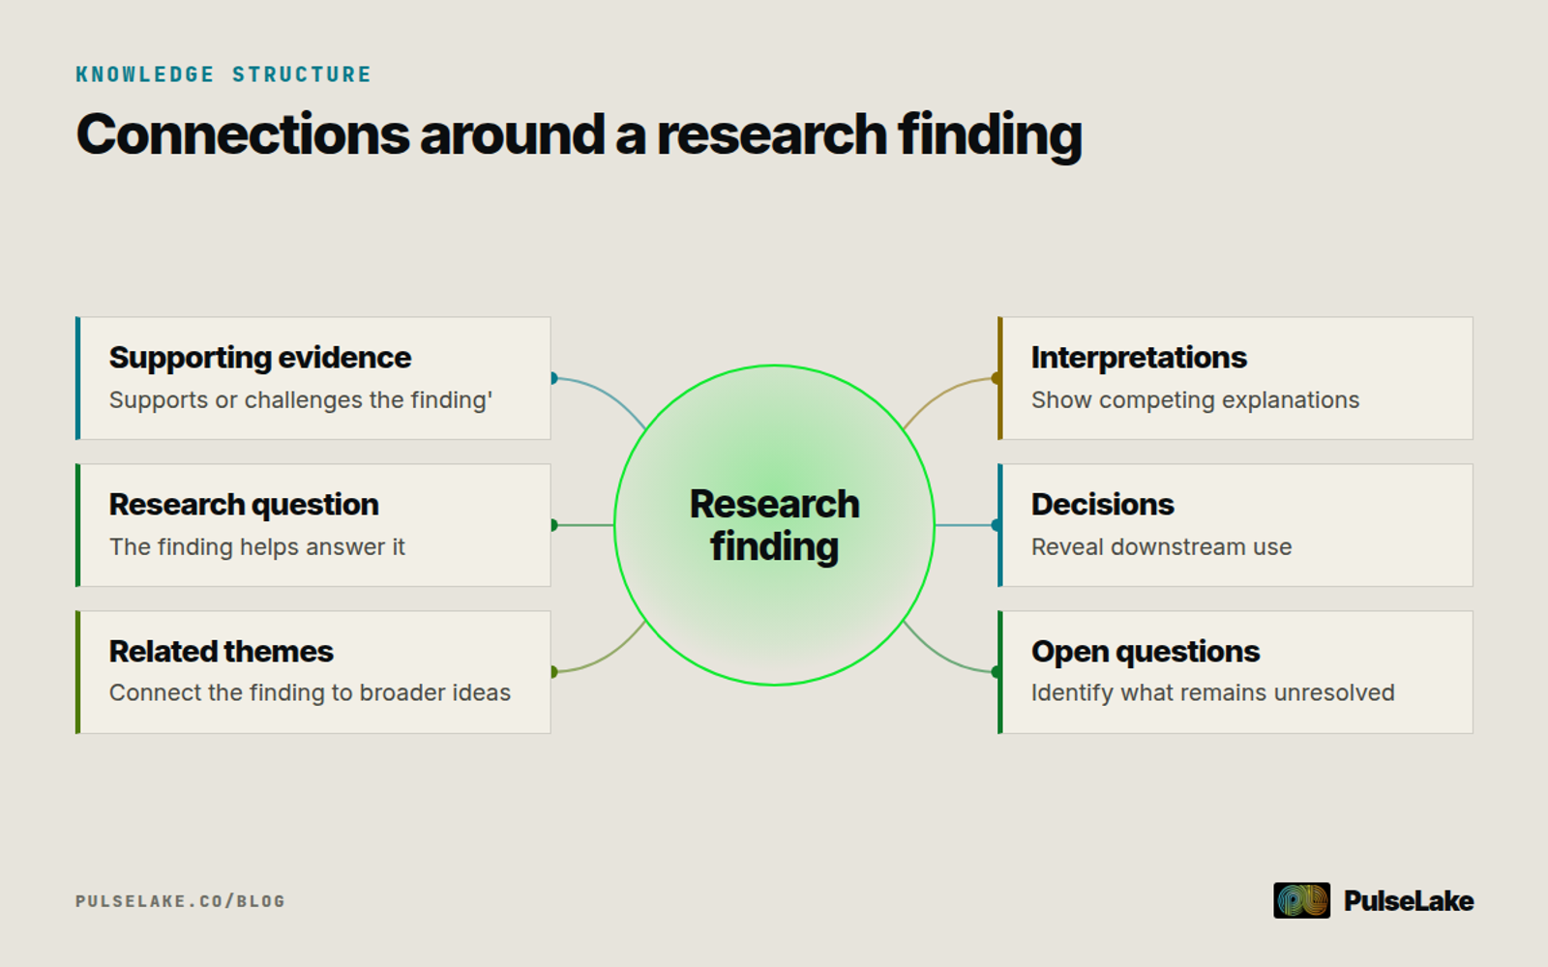Click 'Connect the finding to broader ideas' text
This screenshot has height=967, width=1548.
tap(310, 693)
